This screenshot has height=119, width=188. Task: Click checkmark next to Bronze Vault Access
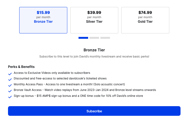point(10,91)
